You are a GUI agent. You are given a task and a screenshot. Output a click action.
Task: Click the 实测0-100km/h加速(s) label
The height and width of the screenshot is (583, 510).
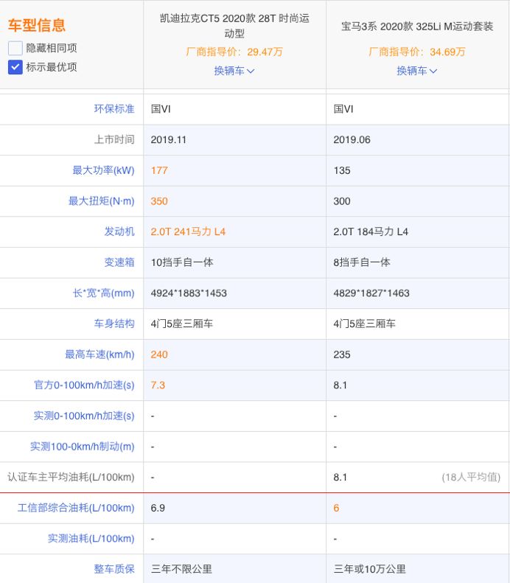tap(84, 416)
